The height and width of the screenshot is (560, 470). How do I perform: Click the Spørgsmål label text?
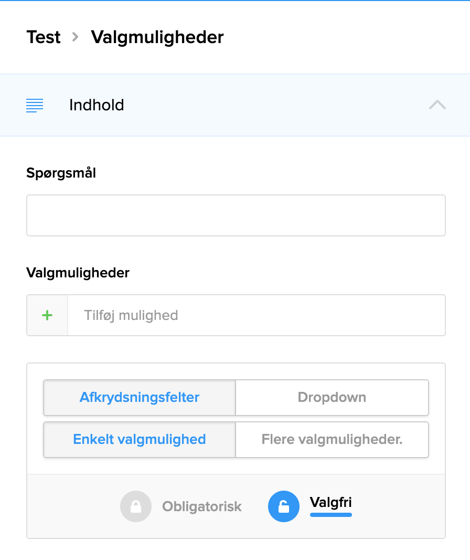tap(61, 173)
